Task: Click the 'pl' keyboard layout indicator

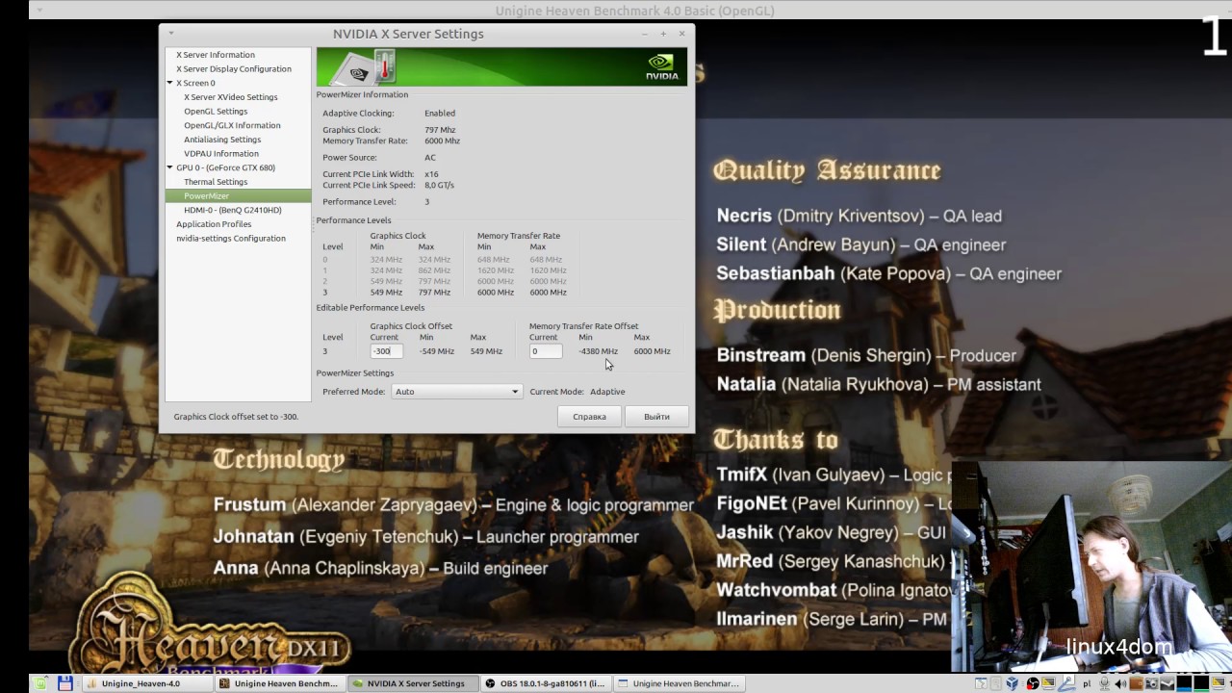Action: (x=1087, y=683)
